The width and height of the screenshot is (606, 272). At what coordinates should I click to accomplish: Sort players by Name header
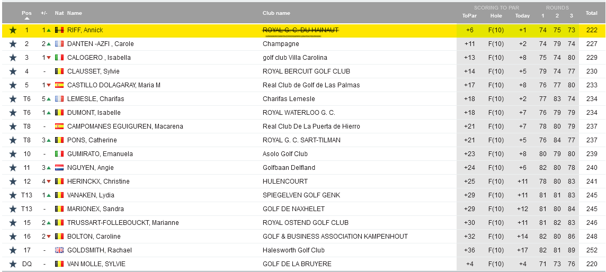point(75,13)
